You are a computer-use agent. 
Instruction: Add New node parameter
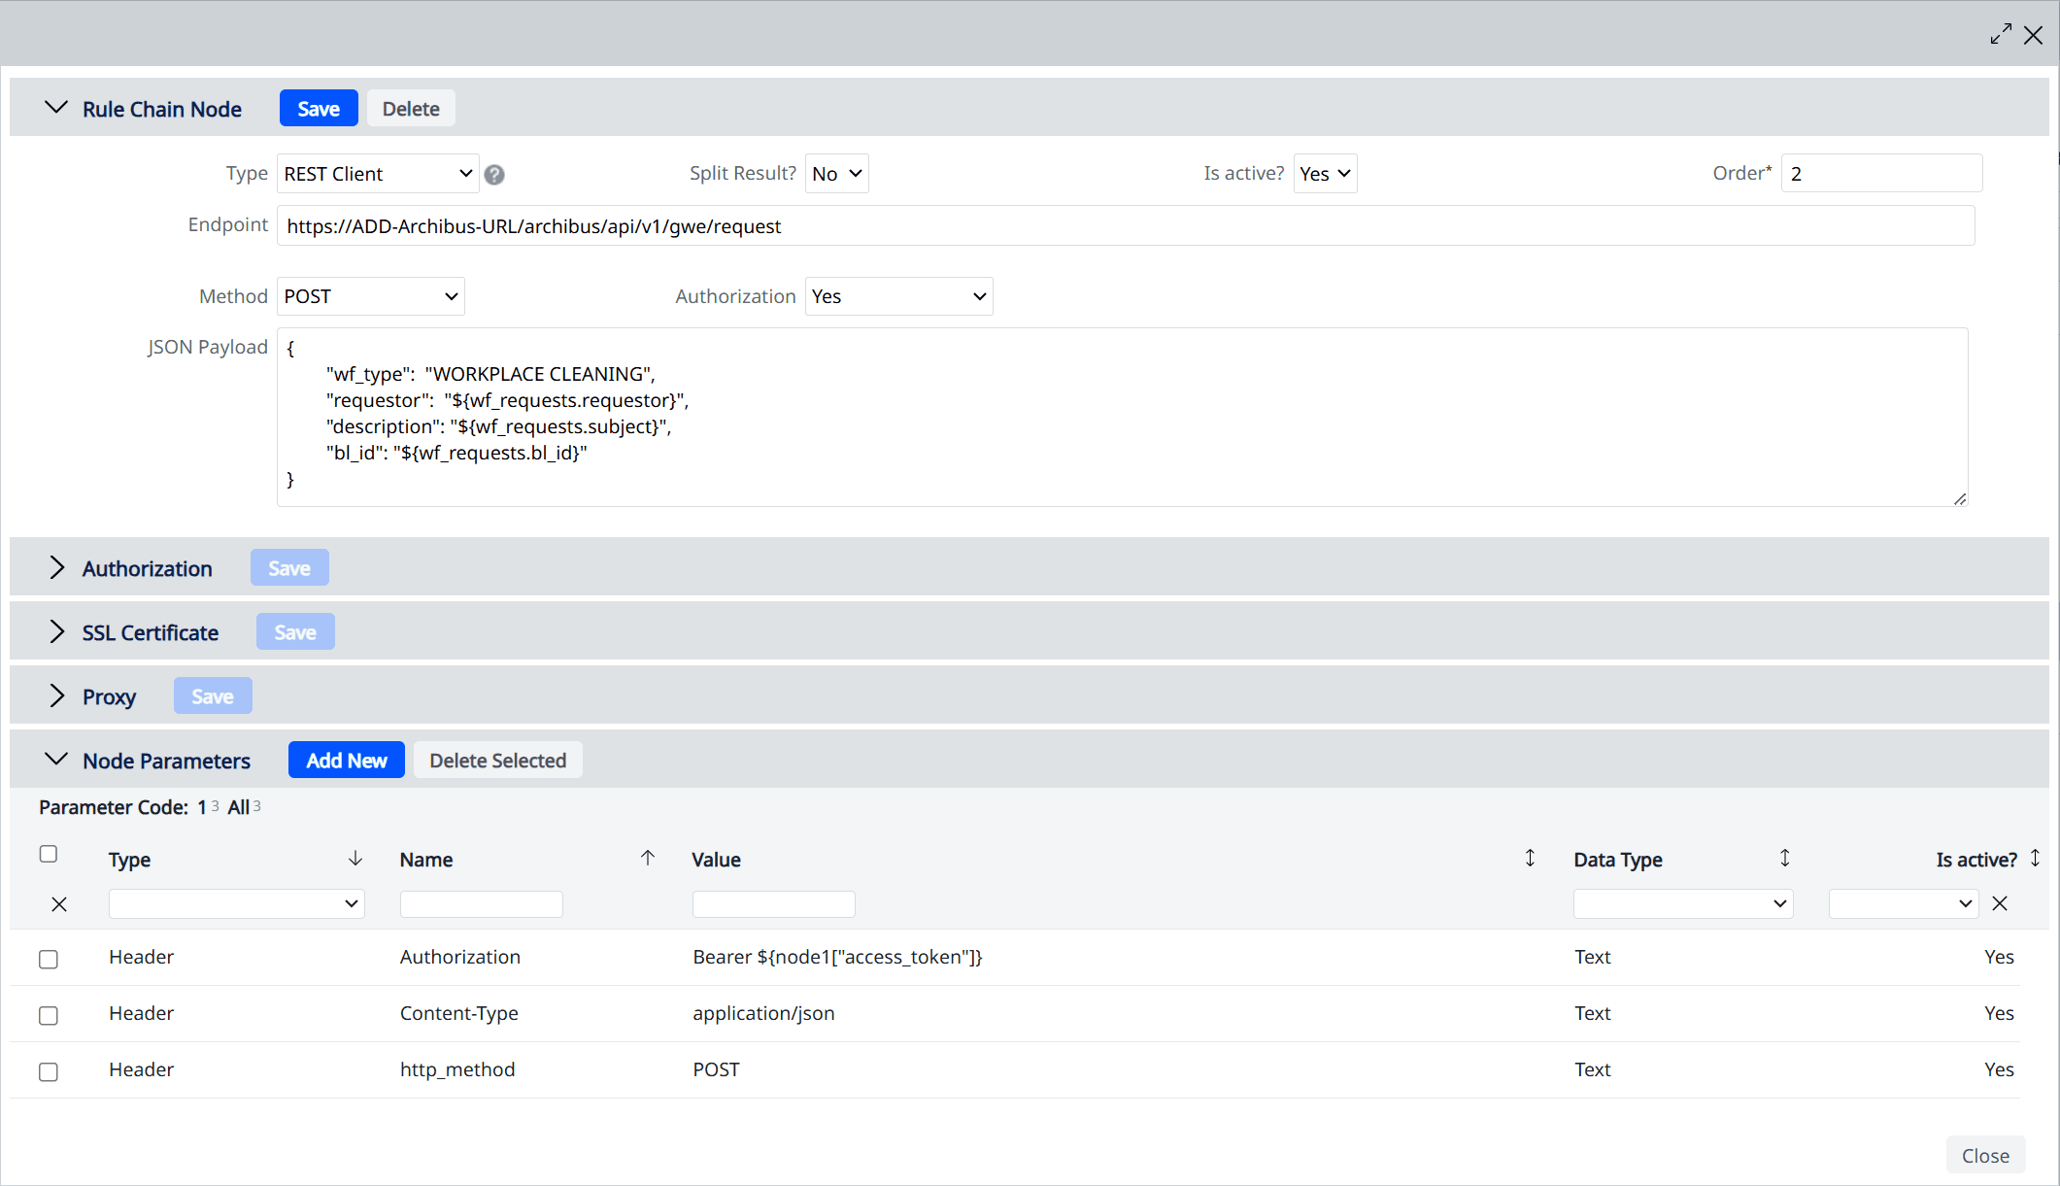click(x=347, y=761)
